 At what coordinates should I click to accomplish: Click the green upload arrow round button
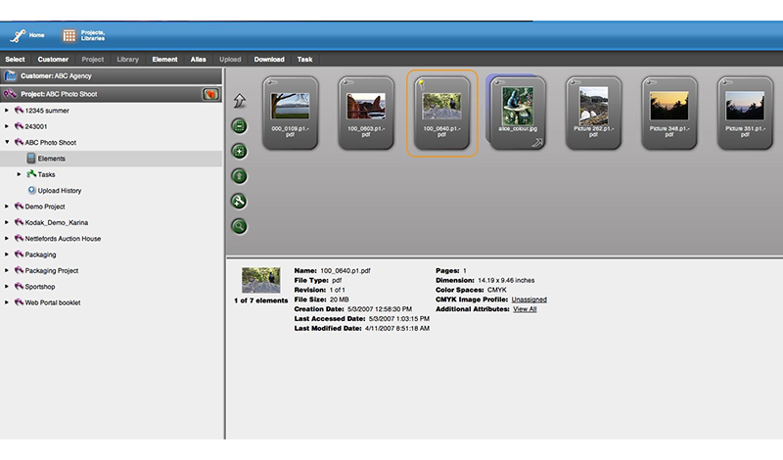[239, 176]
